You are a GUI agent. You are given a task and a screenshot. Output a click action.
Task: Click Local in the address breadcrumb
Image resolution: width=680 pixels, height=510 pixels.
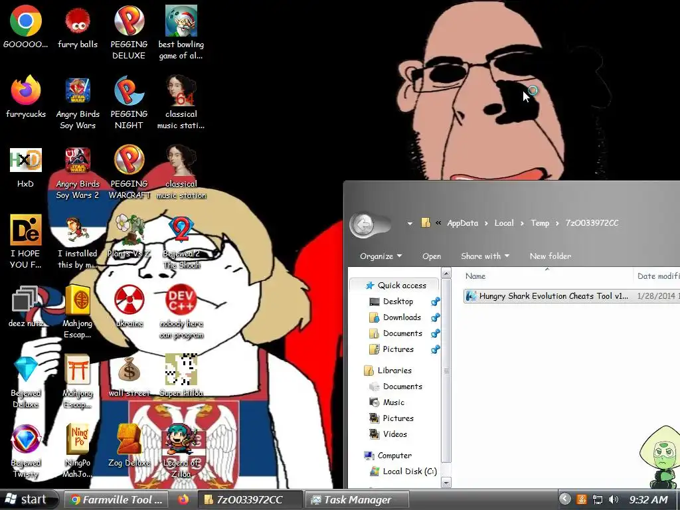(x=504, y=223)
